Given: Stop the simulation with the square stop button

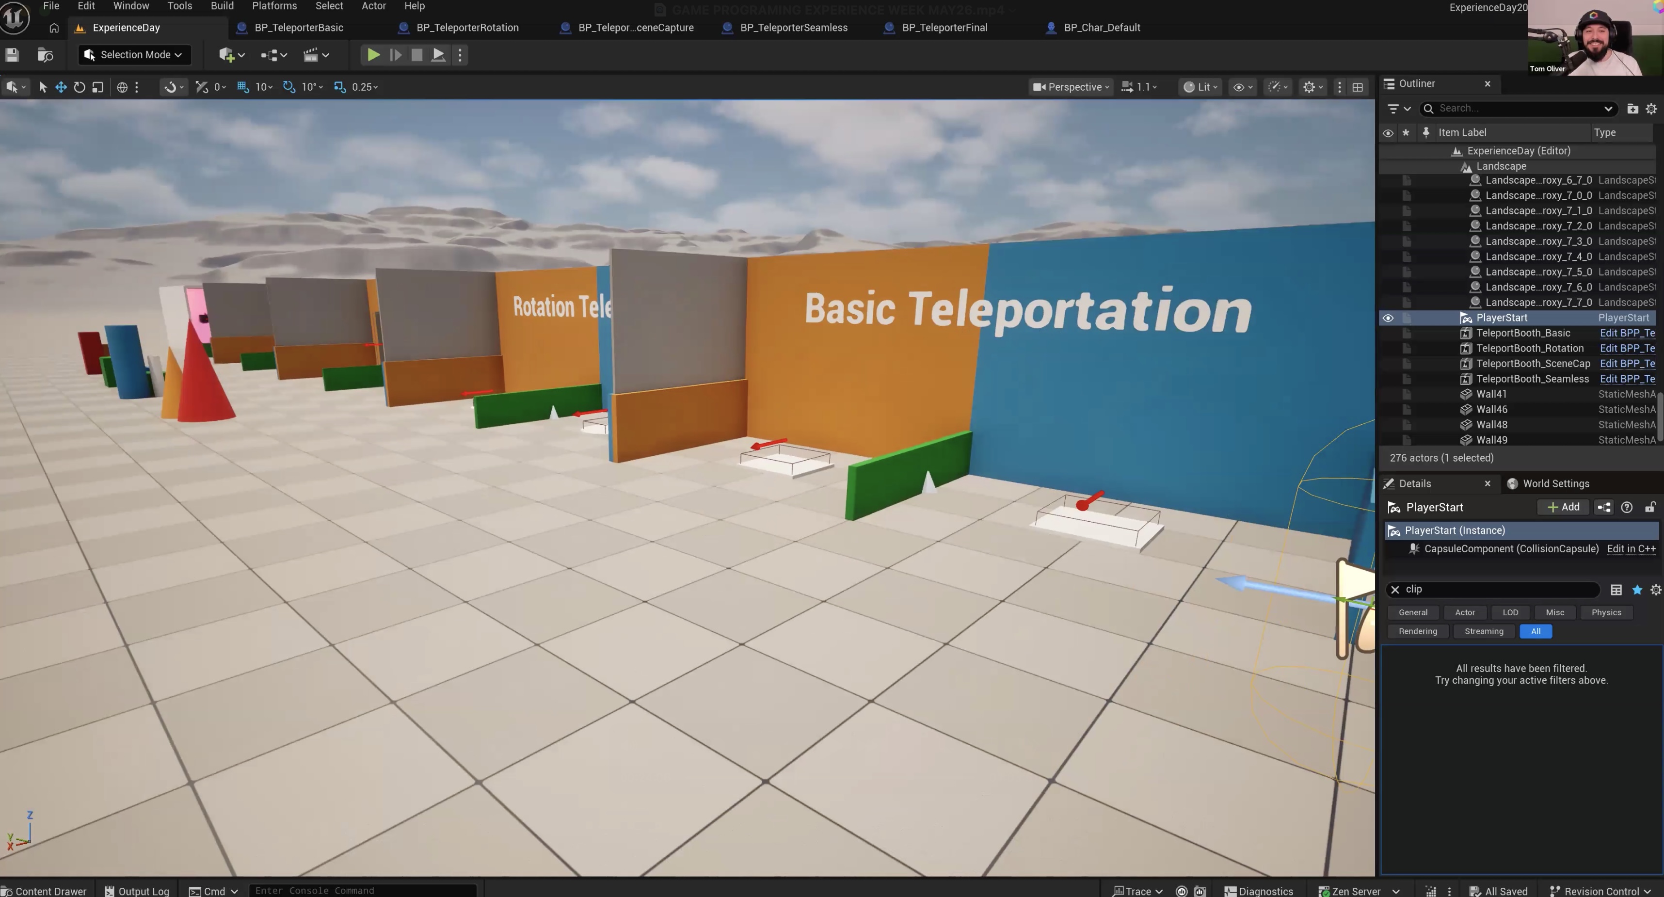Looking at the screenshot, I should 416,55.
